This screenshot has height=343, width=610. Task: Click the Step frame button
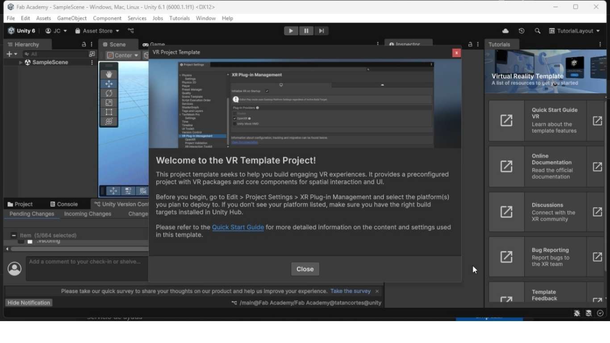(x=322, y=31)
